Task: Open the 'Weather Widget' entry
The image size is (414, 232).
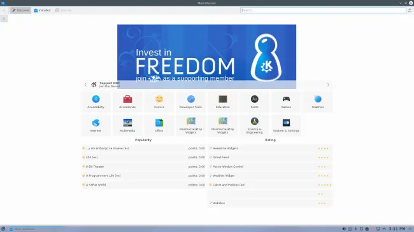Action: (x=270, y=175)
